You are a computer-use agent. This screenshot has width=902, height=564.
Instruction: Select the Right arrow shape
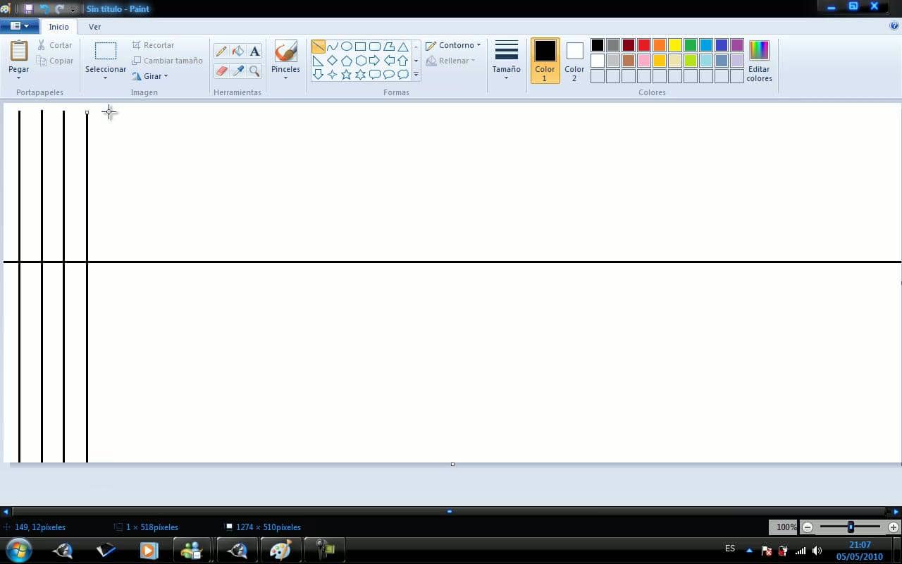point(374,61)
